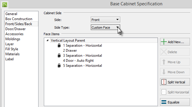Click the Split Horizontal button

click(175, 92)
